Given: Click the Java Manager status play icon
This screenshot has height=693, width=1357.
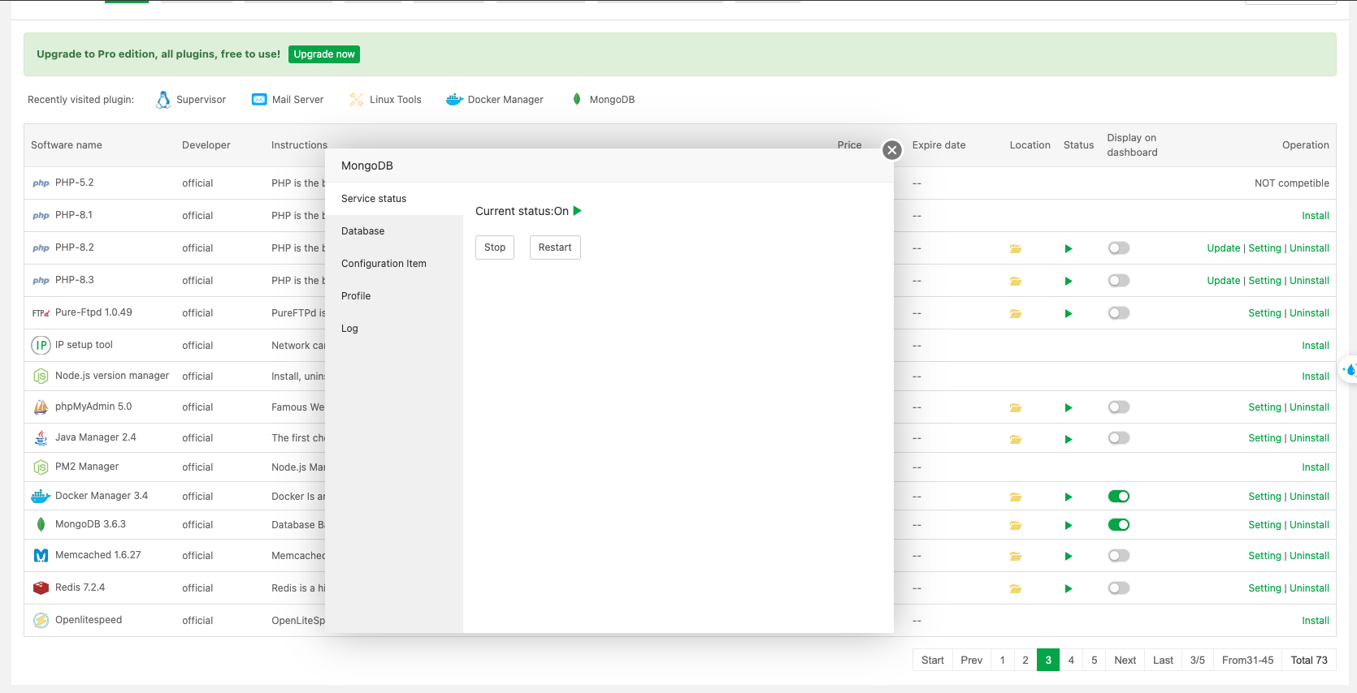Looking at the screenshot, I should pyautogui.click(x=1069, y=439).
